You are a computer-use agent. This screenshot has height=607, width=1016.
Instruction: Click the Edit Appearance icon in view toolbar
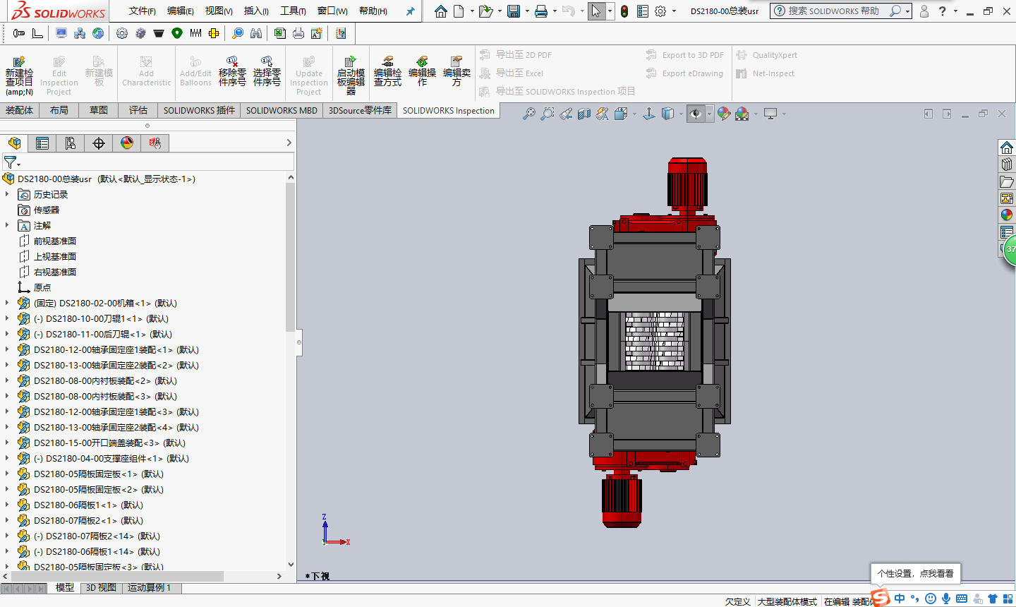(x=723, y=114)
